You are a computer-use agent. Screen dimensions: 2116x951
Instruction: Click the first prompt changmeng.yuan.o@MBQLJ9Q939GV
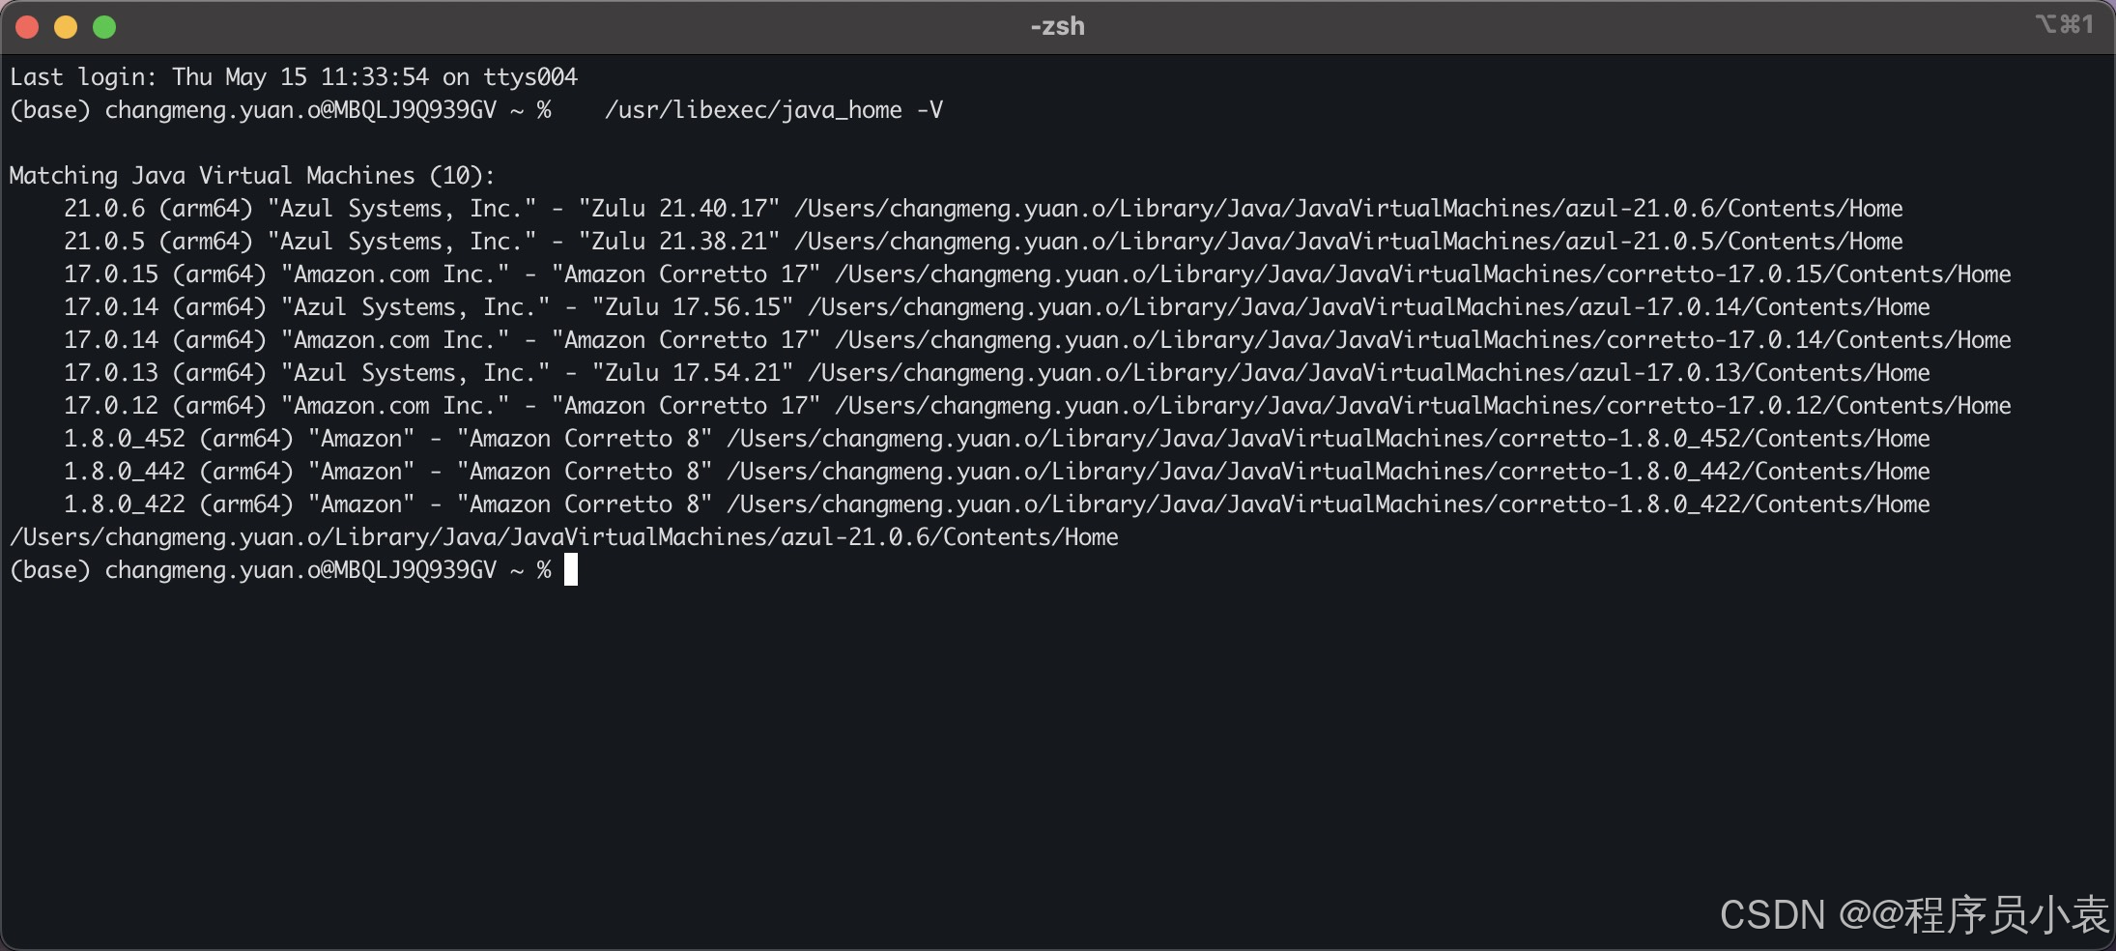[x=300, y=110]
